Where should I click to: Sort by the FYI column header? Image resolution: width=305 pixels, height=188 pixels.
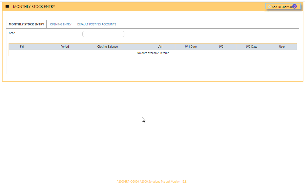coord(22,47)
